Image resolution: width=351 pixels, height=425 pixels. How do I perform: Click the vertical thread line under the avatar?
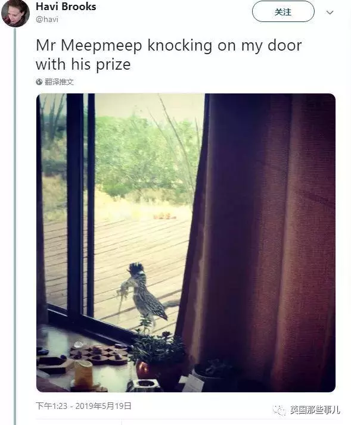point(15,226)
